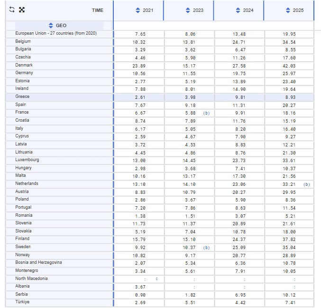Click the swap rows and columns icon
The height and width of the screenshot is (308, 321).
pos(12,10)
